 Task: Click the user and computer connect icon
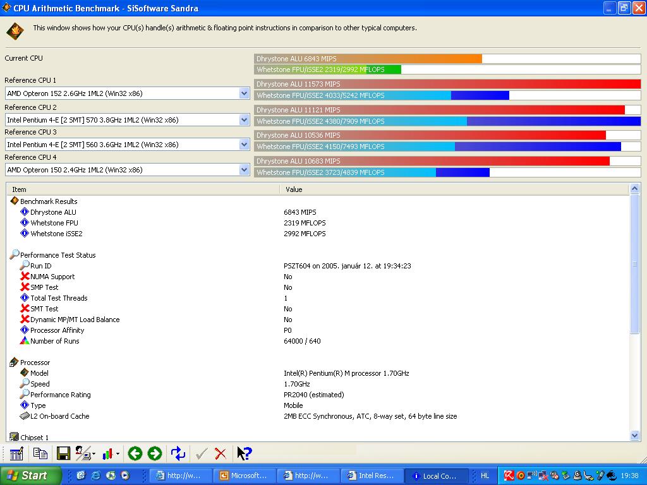(83, 453)
